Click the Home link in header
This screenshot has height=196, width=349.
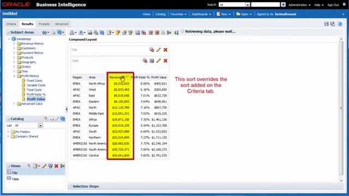coord(147,14)
